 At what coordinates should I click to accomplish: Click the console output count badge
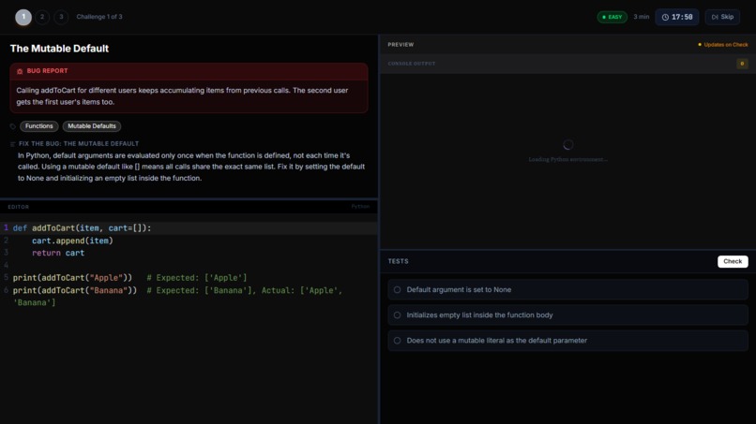coord(742,64)
